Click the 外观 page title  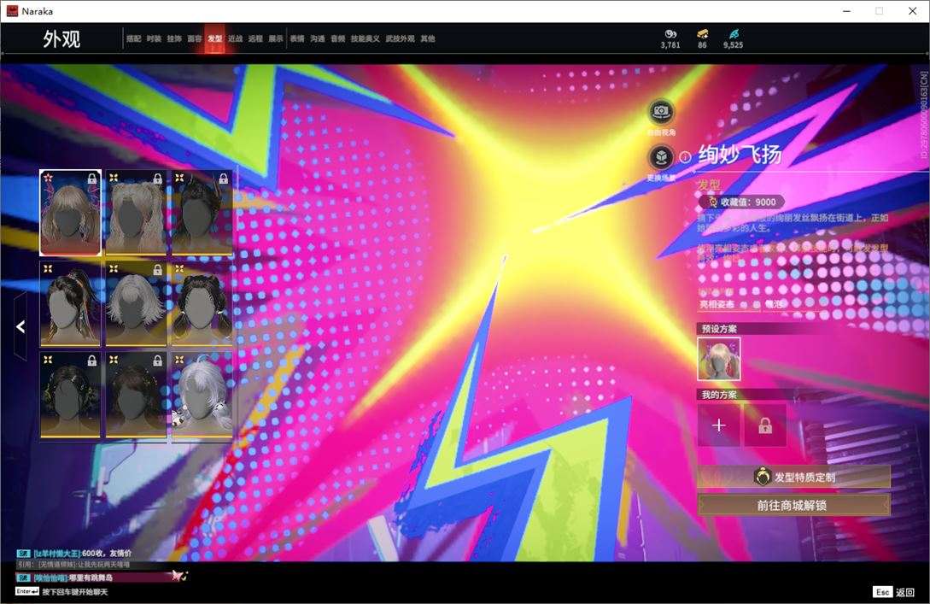61,39
